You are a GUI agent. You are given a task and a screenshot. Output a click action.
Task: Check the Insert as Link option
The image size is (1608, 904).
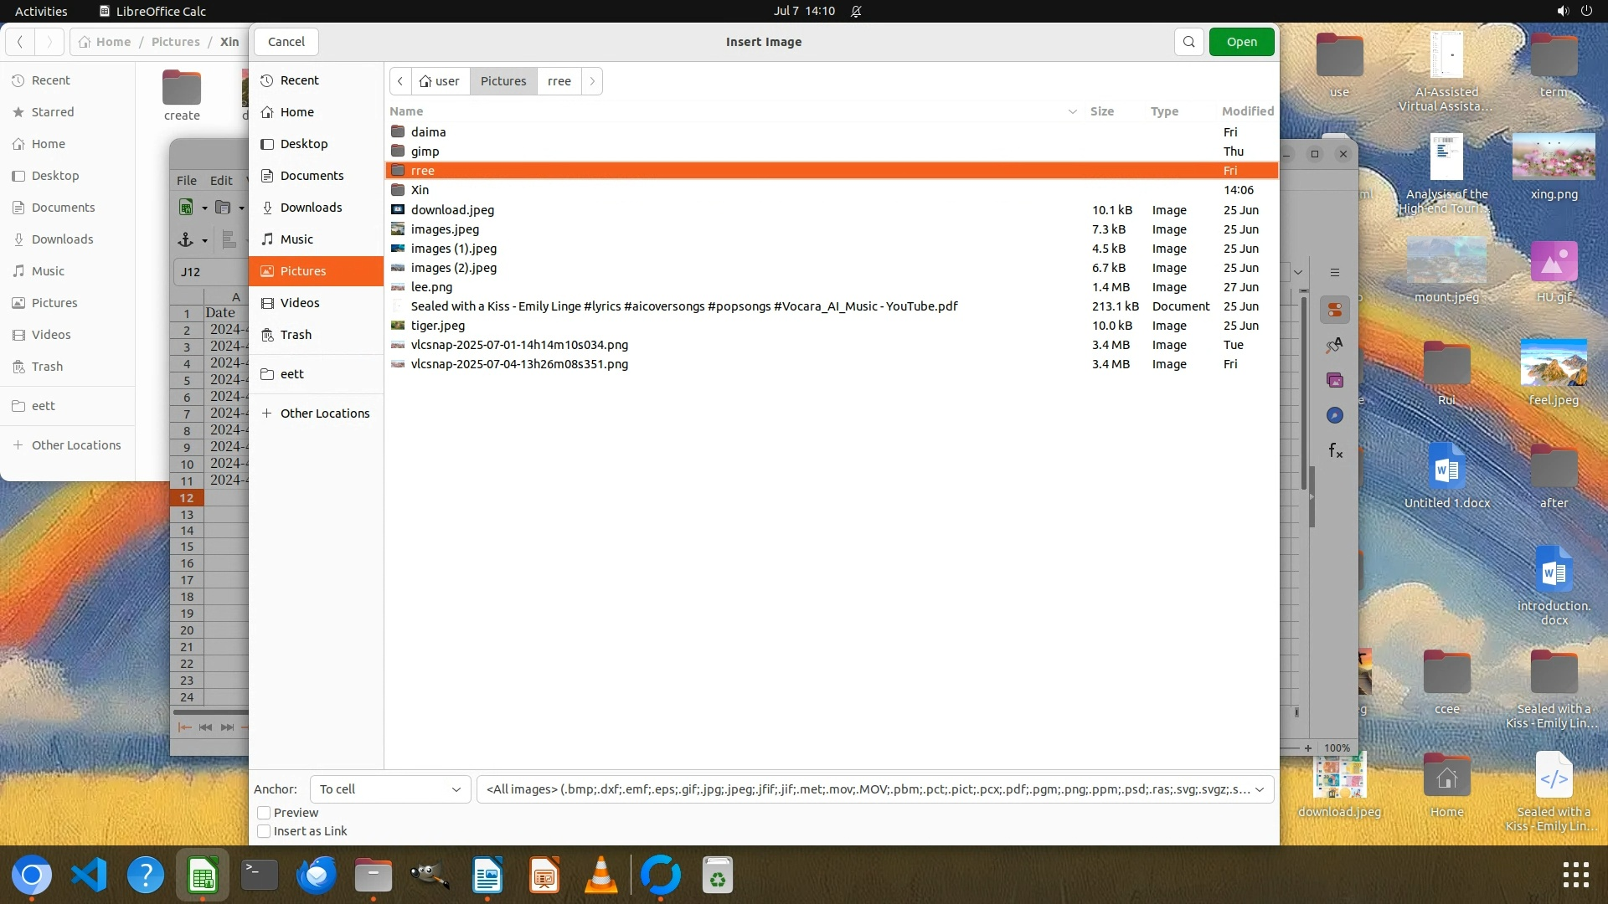[264, 831]
